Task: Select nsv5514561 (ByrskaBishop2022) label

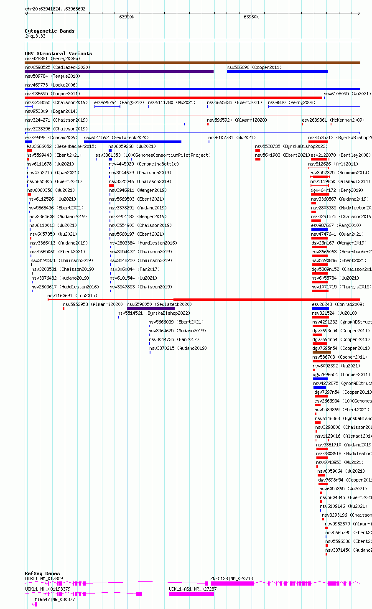Action: pos(154,313)
